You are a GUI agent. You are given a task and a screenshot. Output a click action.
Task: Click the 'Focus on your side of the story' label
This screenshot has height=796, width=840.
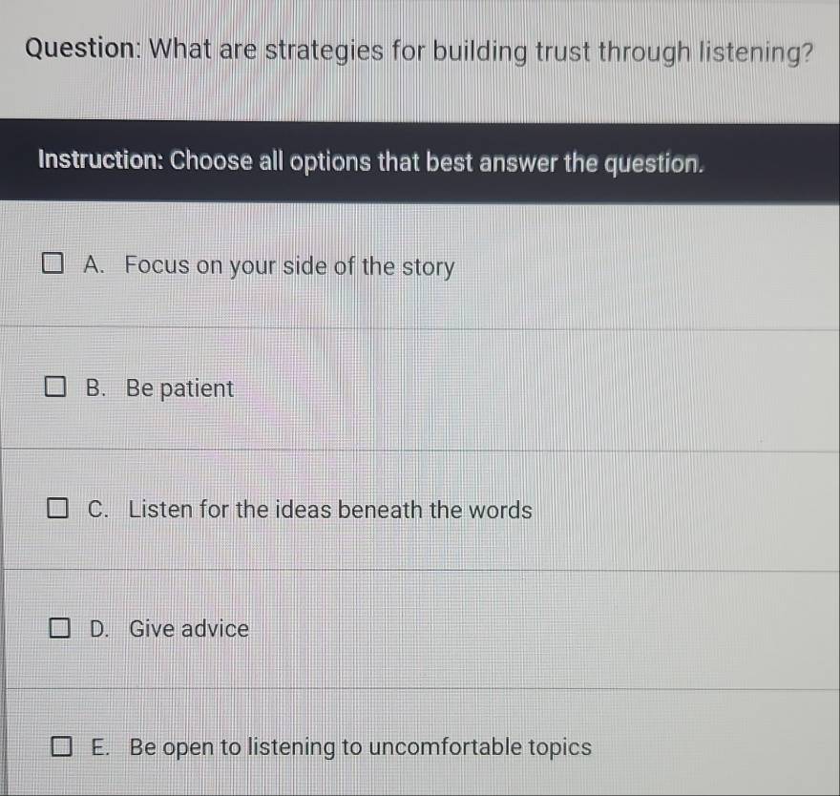[286, 266]
